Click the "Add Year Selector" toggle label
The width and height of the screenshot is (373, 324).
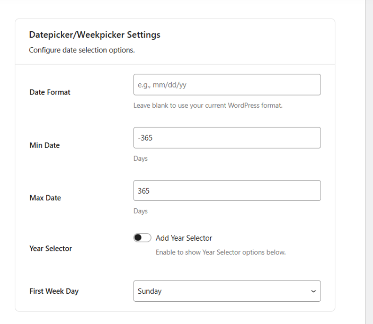[184, 238]
